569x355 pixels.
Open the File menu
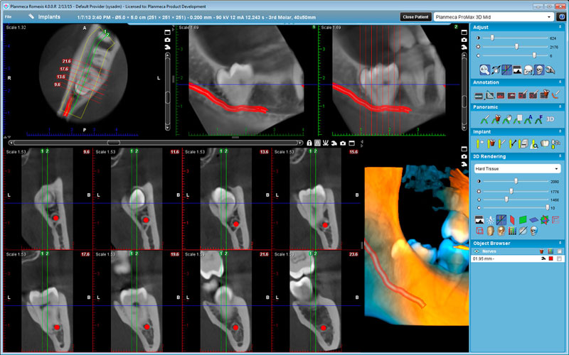click(8, 16)
